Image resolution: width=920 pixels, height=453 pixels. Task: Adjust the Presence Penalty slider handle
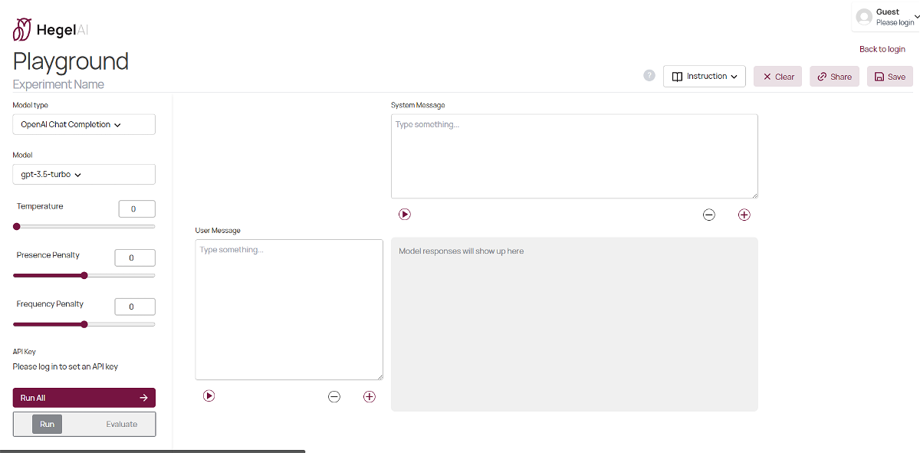click(84, 275)
